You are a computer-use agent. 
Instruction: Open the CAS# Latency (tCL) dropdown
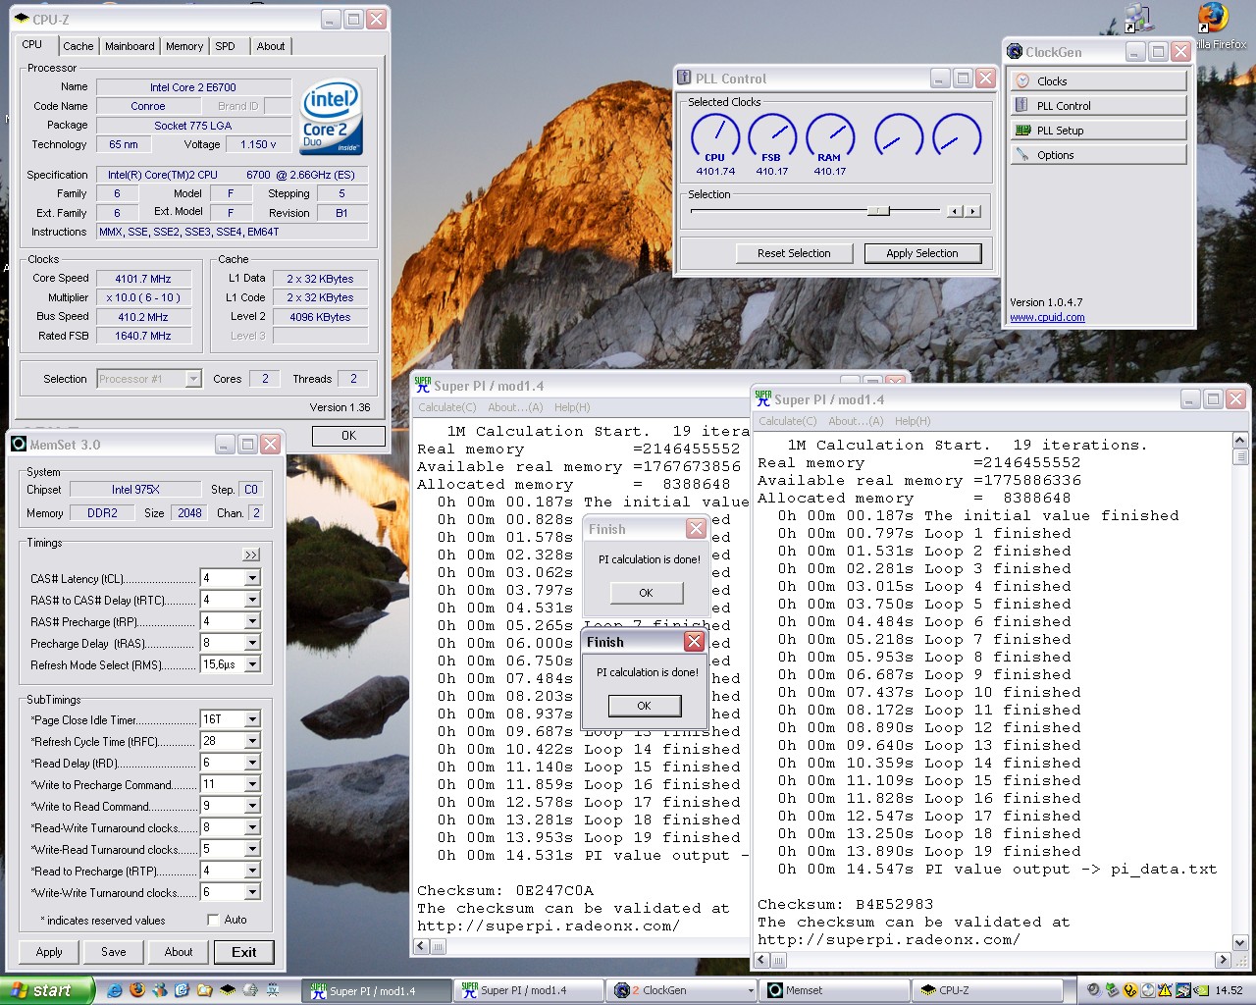(x=252, y=578)
